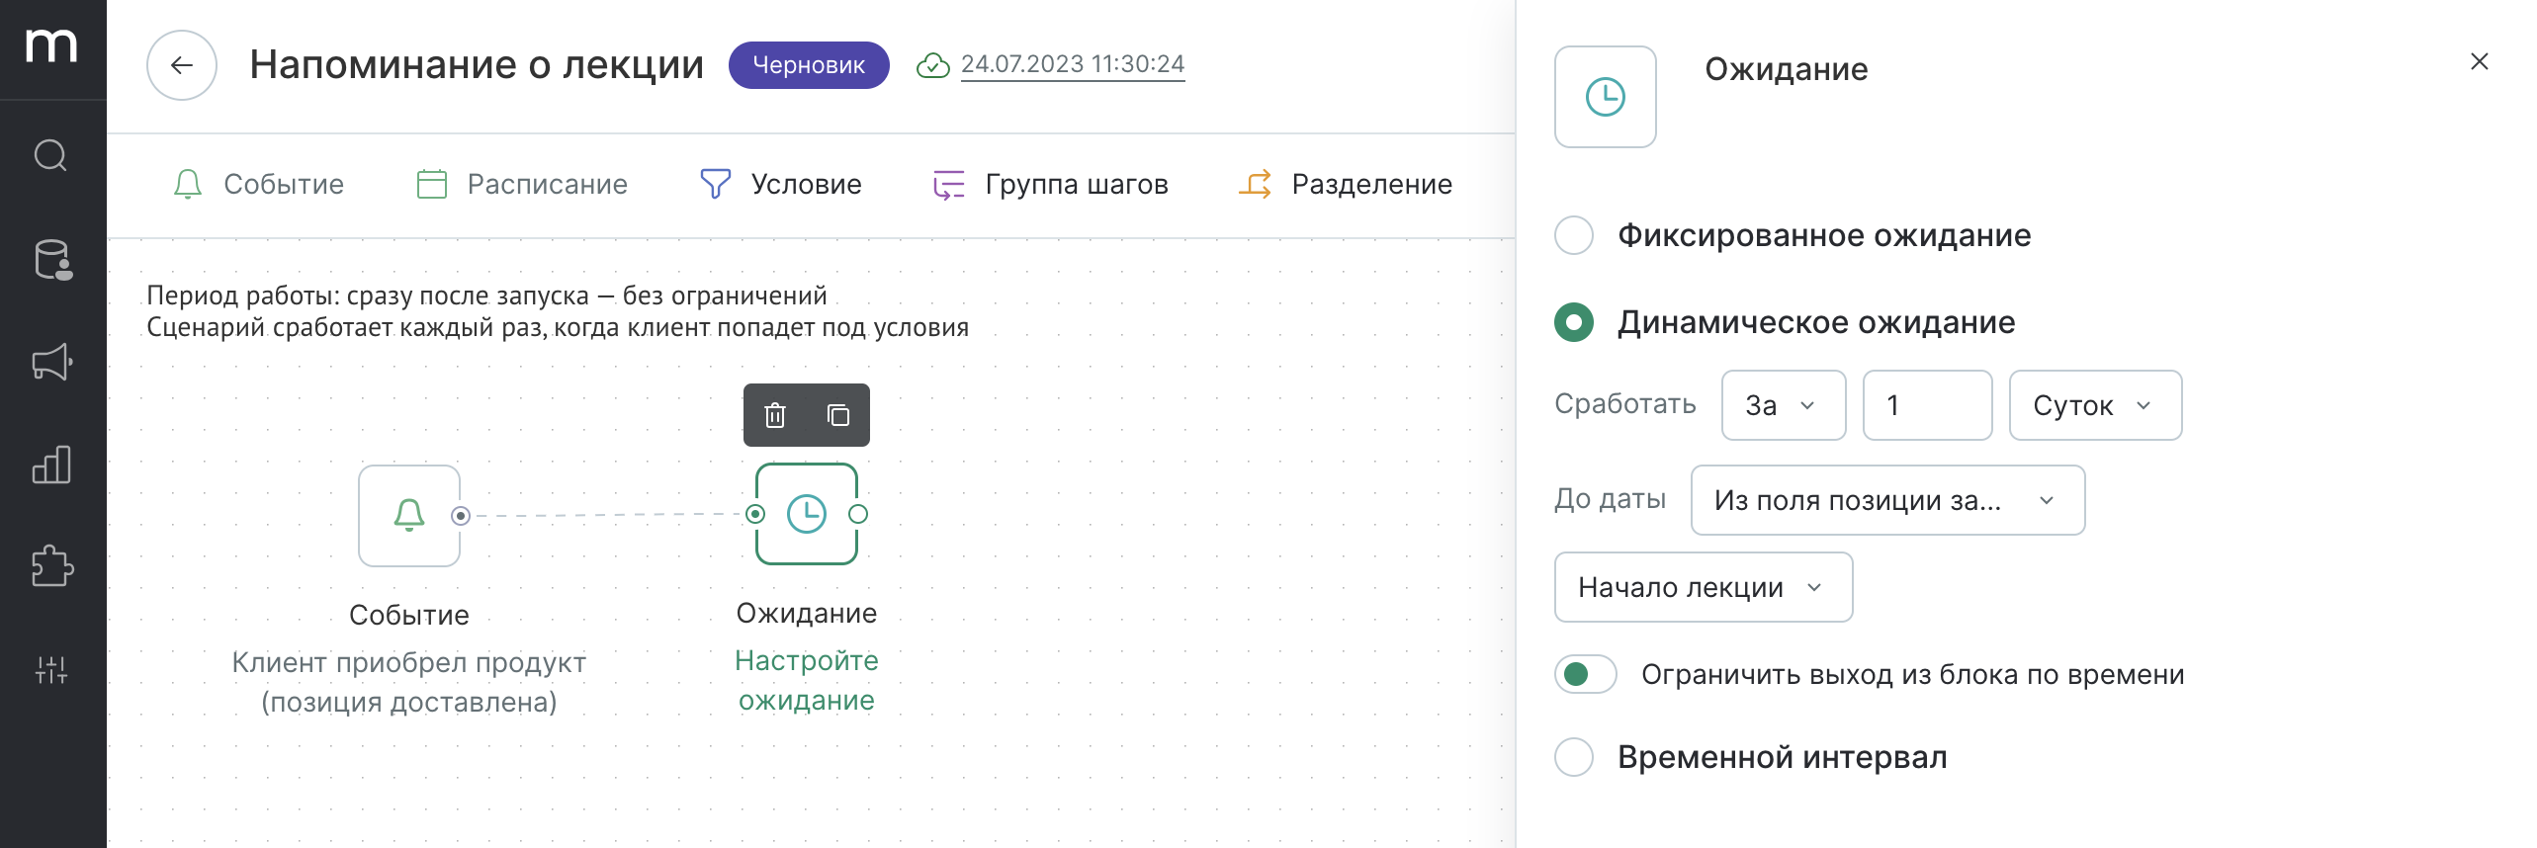Add a Событие block from toolbar
This screenshot has width=2537, height=848.
coord(258,185)
